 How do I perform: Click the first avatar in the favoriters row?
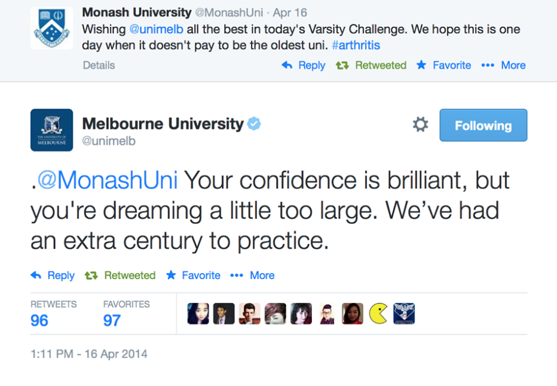pyautogui.click(x=198, y=313)
